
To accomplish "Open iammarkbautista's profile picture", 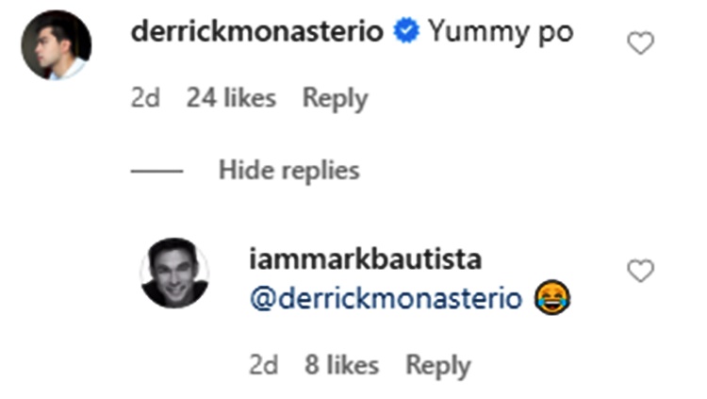I will [174, 273].
